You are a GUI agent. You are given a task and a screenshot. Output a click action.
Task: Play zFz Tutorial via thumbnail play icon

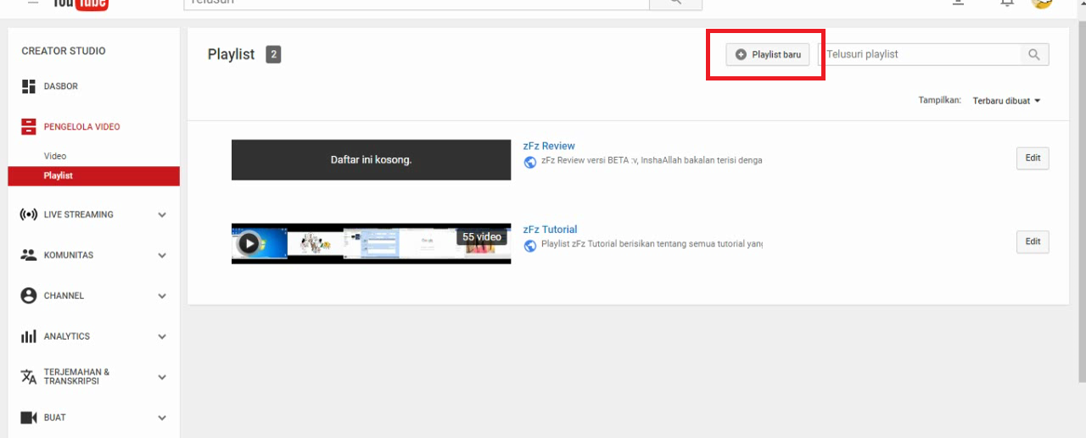point(248,244)
